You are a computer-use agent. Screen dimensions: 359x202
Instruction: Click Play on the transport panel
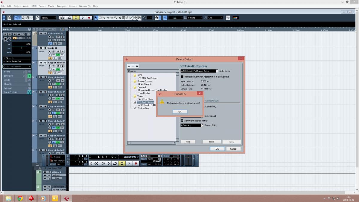coord(129,163)
